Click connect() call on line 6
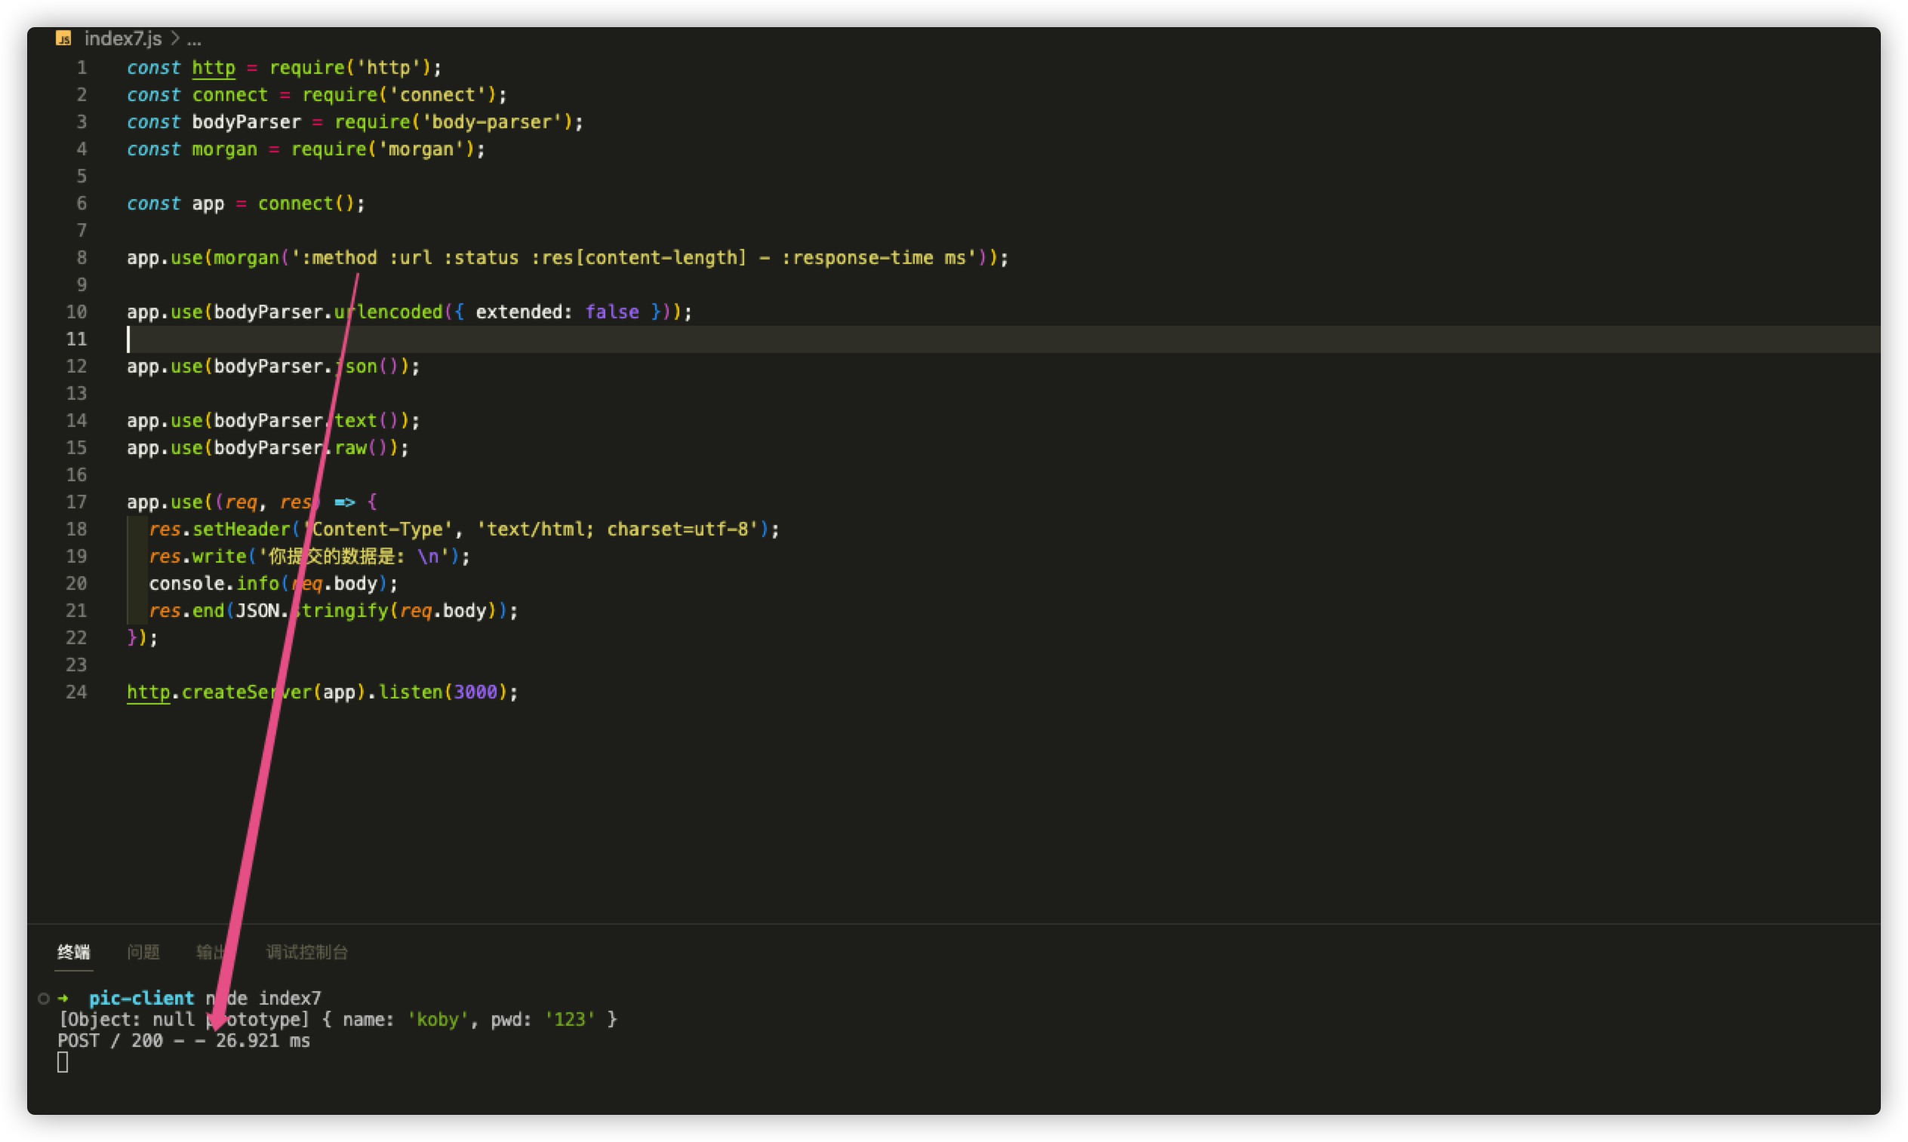This screenshot has width=1908, height=1142. point(306,203)
